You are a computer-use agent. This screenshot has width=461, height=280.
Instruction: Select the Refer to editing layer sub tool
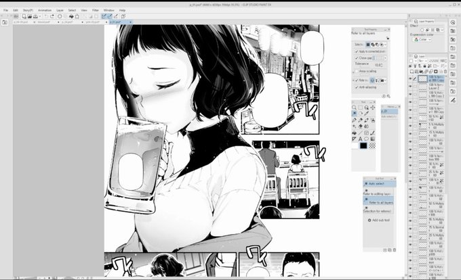[379, 192]
